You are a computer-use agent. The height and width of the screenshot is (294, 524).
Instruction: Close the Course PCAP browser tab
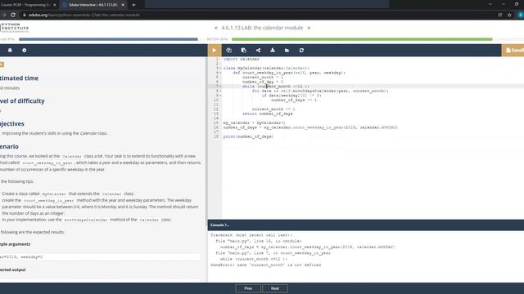(x=55, y=5)
